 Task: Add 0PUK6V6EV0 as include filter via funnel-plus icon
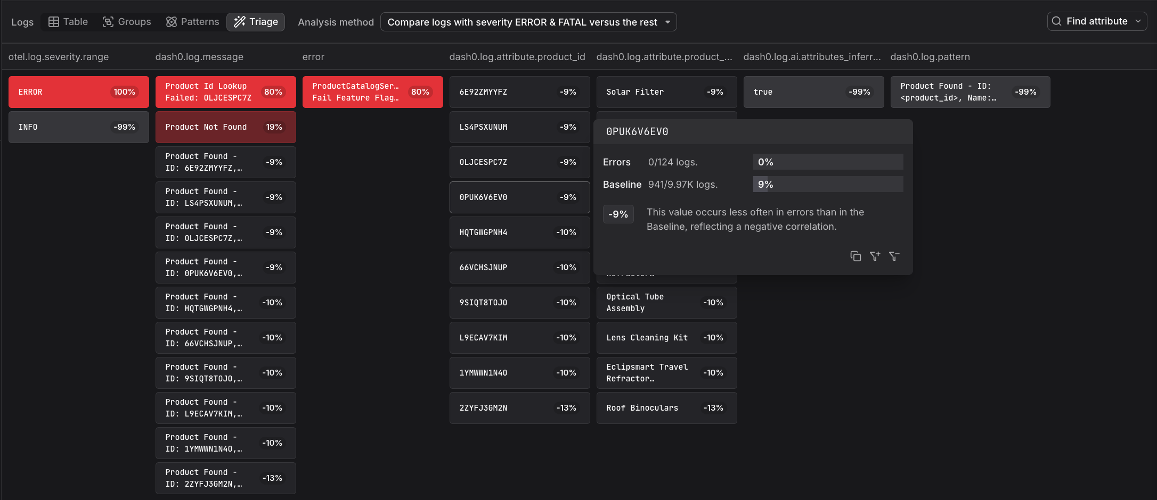coord(875,256)
